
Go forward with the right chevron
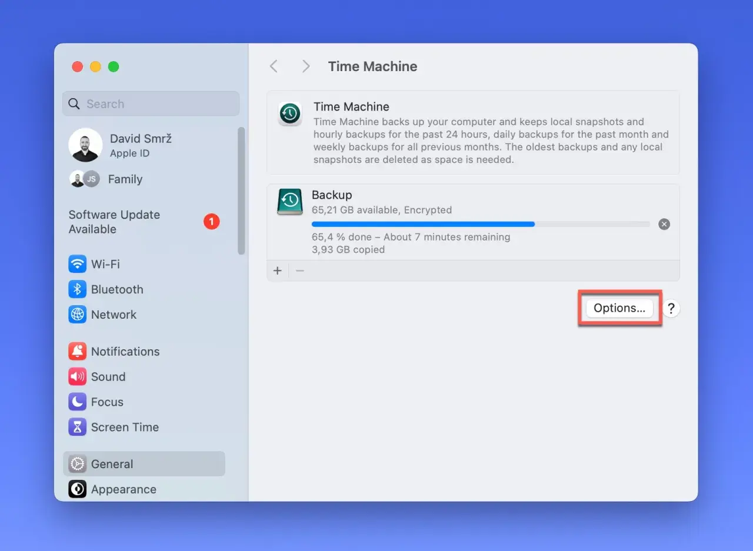click(305, 66)
